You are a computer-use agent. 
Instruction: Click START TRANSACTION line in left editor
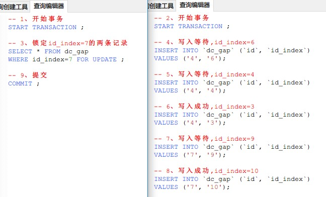click(x=46, y=27)
